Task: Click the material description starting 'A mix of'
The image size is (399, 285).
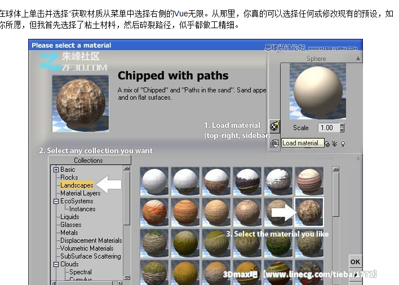Action: [x=192, y=93]
